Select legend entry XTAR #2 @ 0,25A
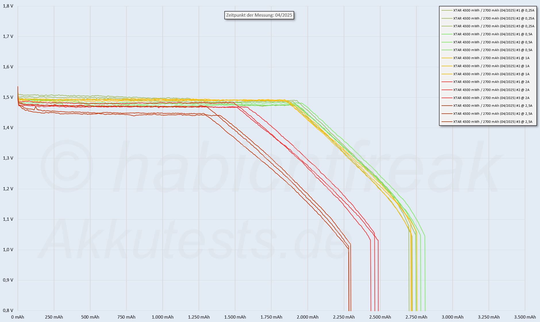This screenshot has height=322, width=540. tap(488, 18)
